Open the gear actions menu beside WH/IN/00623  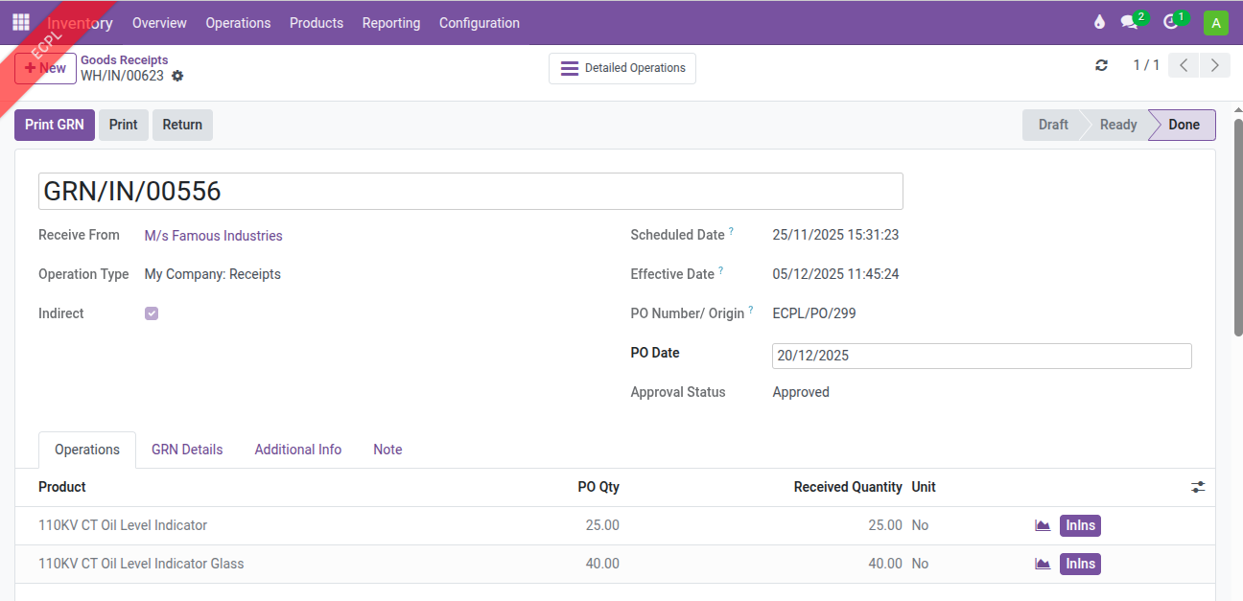coord(177,76)
